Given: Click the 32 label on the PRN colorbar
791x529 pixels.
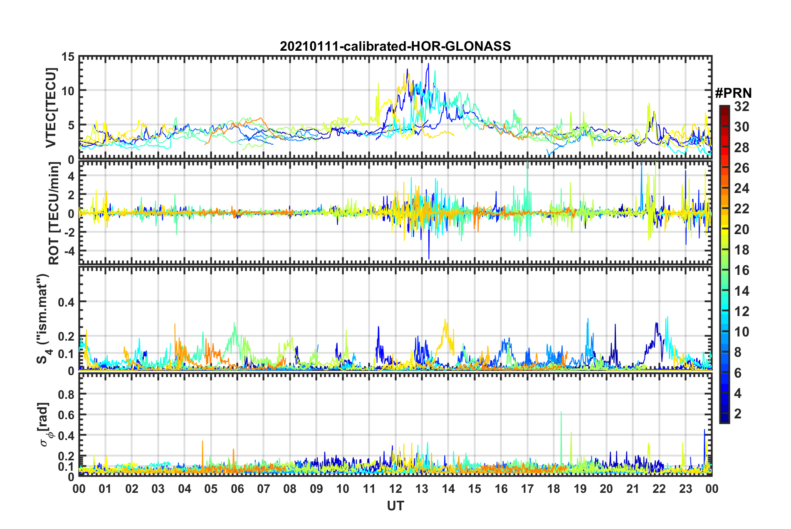Looking at the screenshot, I should pyautogui.click(x=742, y=106).
